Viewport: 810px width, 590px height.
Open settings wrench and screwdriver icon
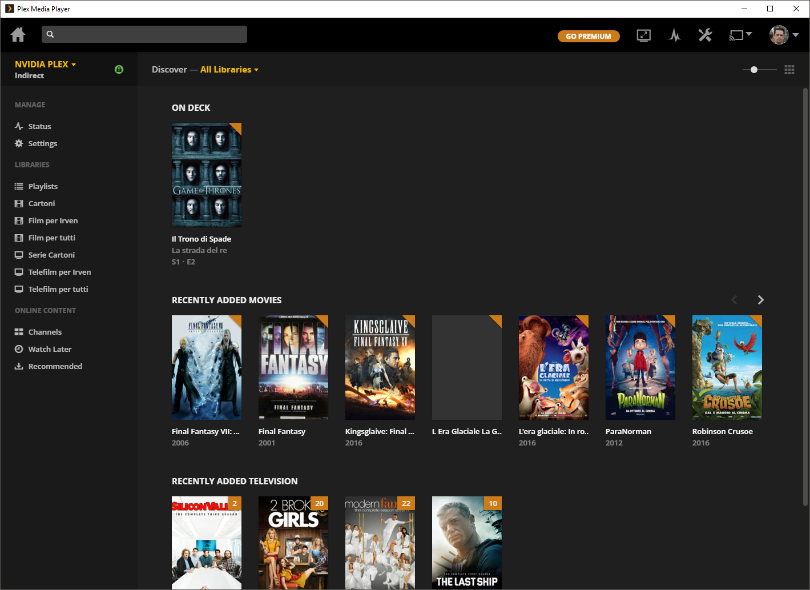(x=706, y=35)
